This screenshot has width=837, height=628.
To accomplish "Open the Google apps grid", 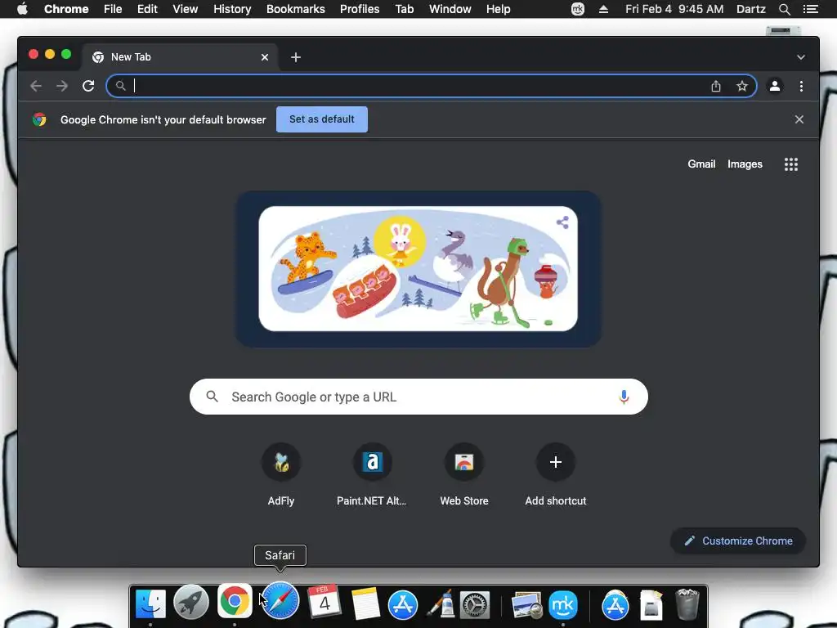I will [791, 164].
